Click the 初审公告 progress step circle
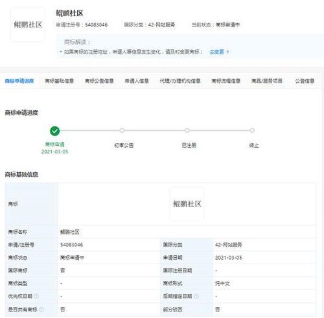324x318 pixels. pyautogui.click(x=122, y=130)
